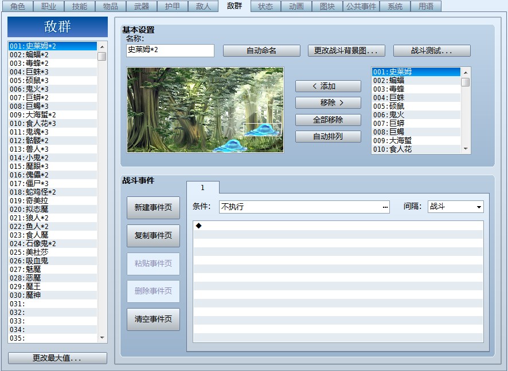This screenshot has height=371, width=508.
Task: Click up arrow of enemy list scrollbar
Action: pyautogui.click(x=466, y=73)
